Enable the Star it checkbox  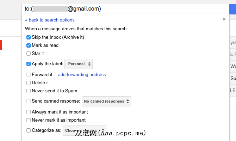29,54
